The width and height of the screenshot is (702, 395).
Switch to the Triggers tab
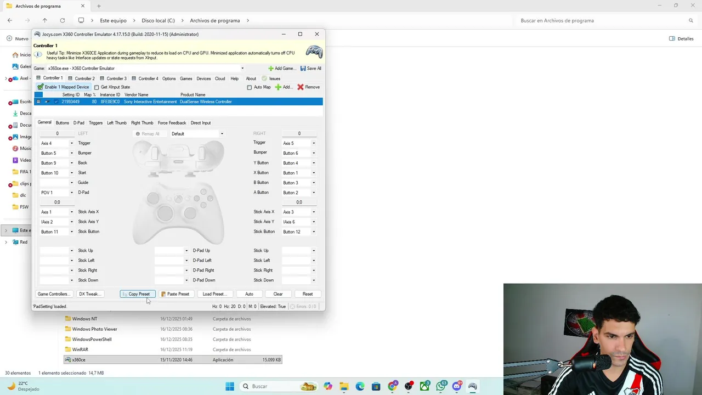[95, 123]
